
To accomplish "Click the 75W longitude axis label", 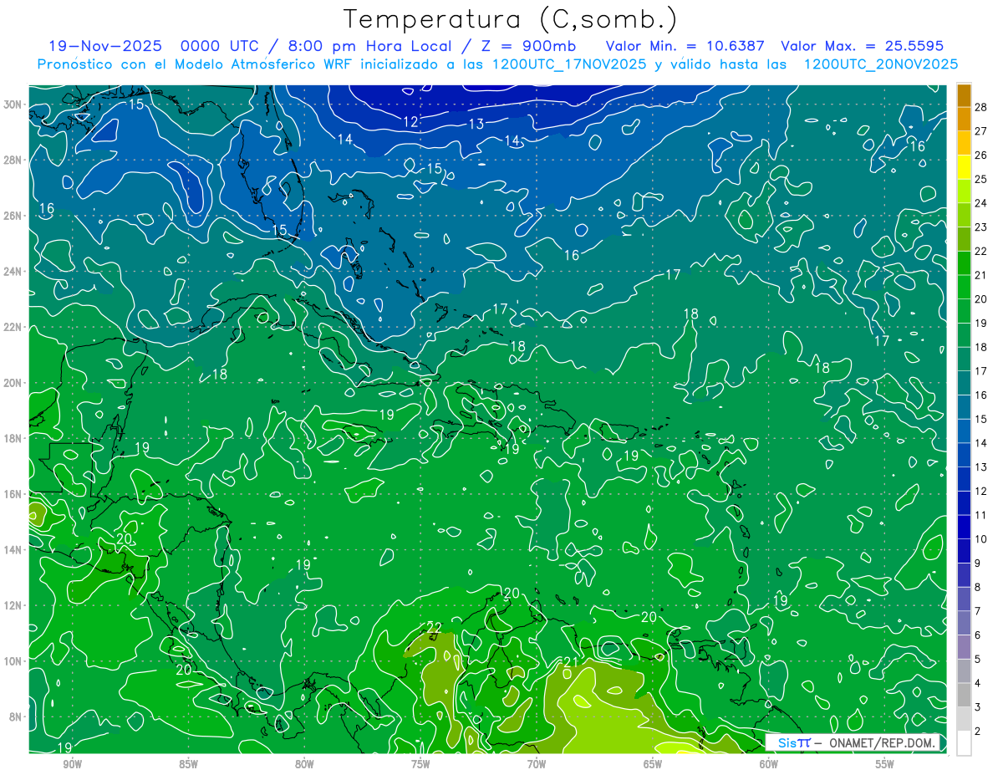I will coord(420,764).
